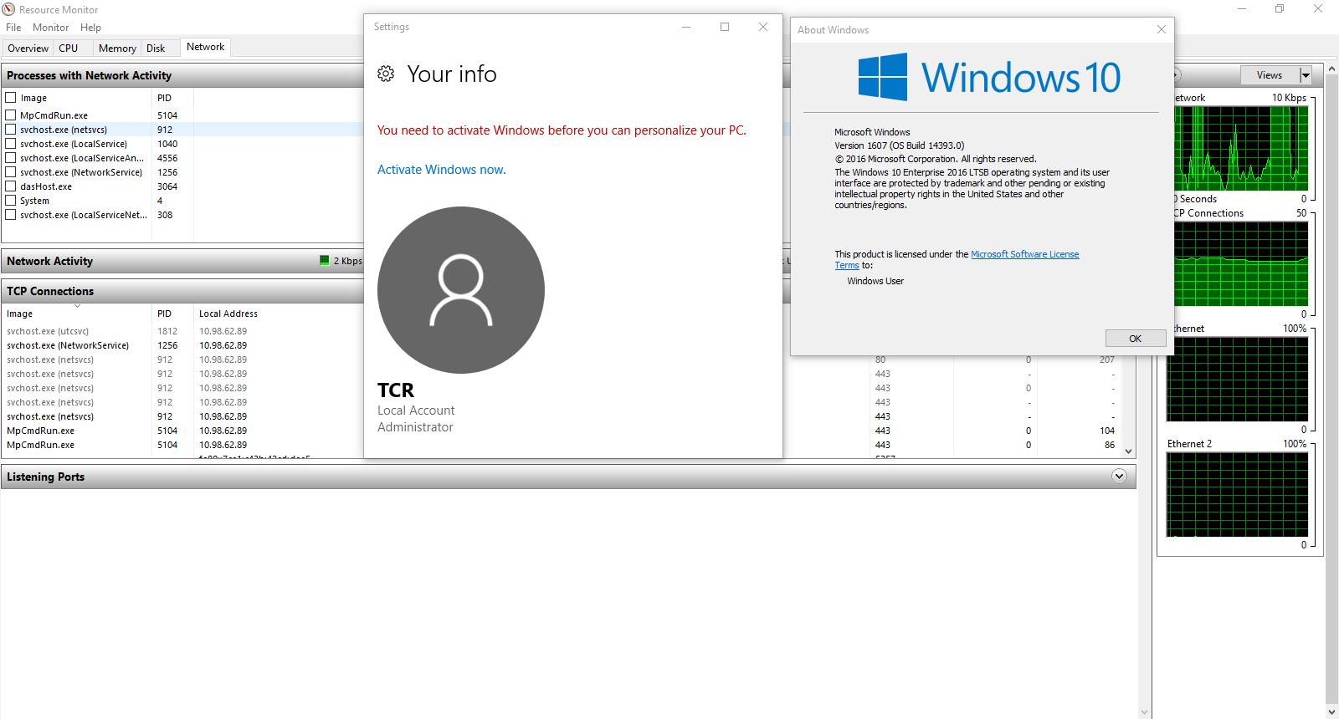Screen dimensions: 1339x719
Task: Select TCP row svchost.exe (NetworkService) 1256
Action: pos(182,345)
